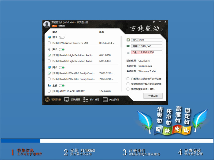Screen dimensions: 214x160
Task: Click the 主板 motherboard icon
Action: coord(49,85)
